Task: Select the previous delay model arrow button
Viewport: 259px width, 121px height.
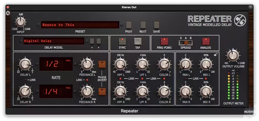Action: [92, 41]
